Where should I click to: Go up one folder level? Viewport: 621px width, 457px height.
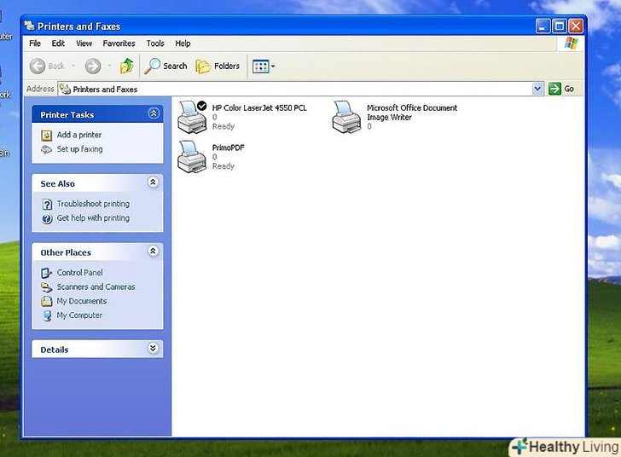(x=127, y=66)
